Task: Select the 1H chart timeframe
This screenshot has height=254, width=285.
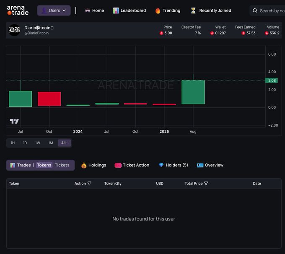Action: coord(13,143)
